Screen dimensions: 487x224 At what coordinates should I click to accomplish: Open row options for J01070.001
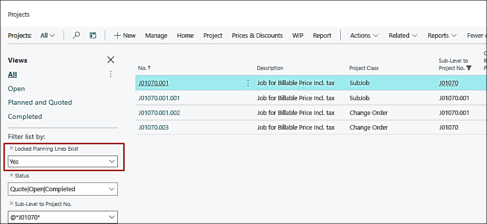(x=248, y=83)
